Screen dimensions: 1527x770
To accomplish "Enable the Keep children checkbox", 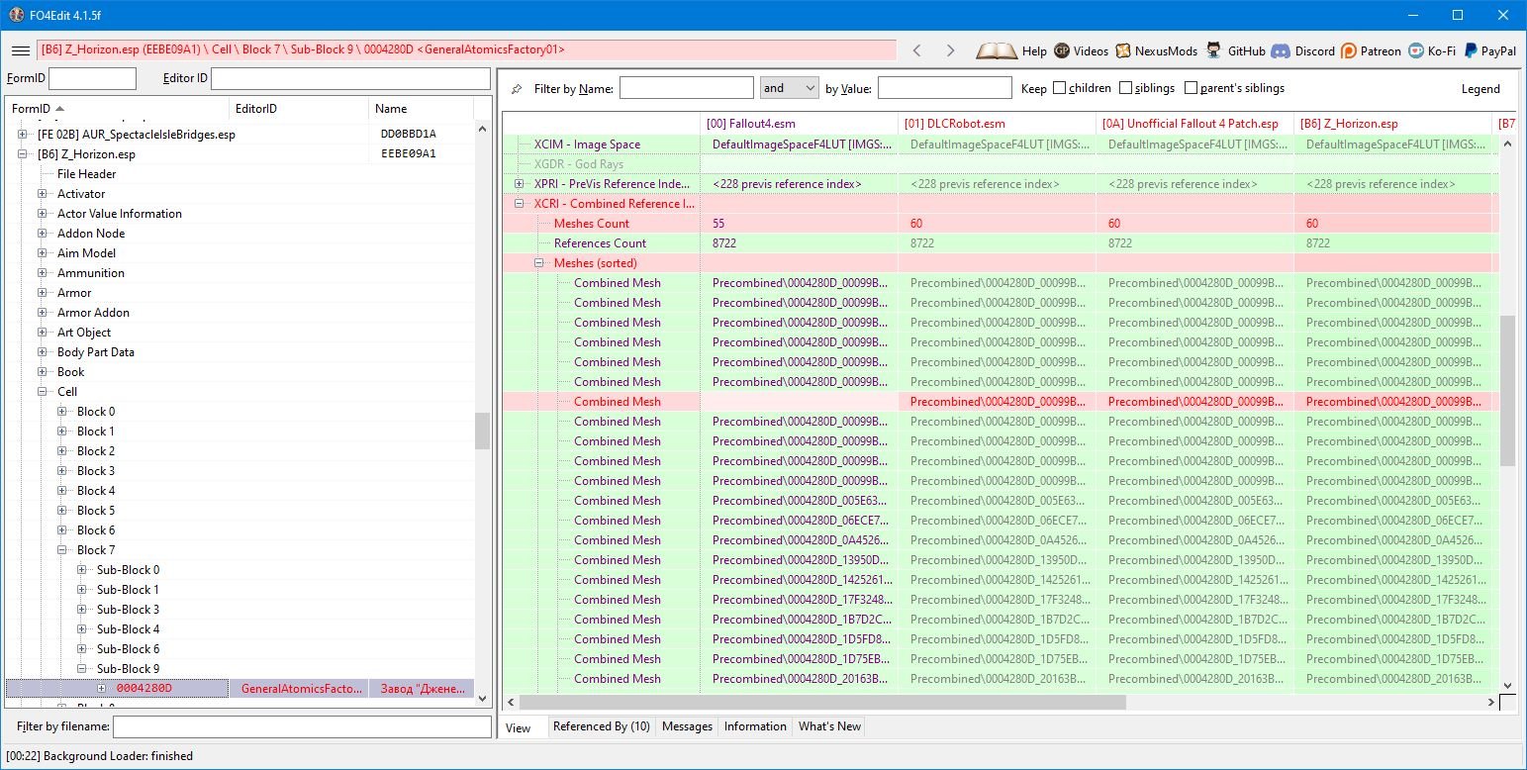I will pos(1060,88).
